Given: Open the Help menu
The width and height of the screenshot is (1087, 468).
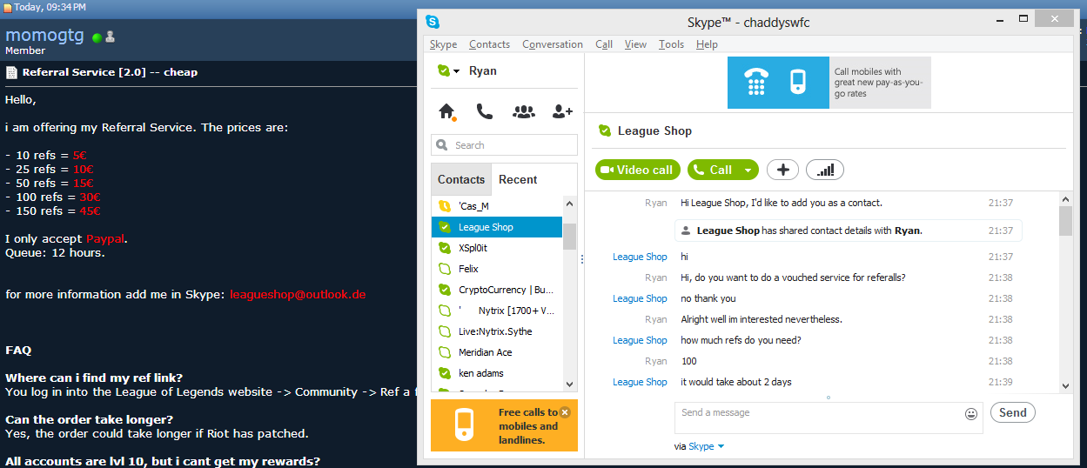Looking at the screenshot, I should tap(707, 44).
